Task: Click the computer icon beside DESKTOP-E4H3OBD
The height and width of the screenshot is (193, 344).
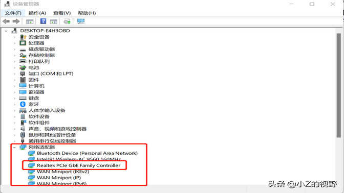Action: tap(14, 31)
